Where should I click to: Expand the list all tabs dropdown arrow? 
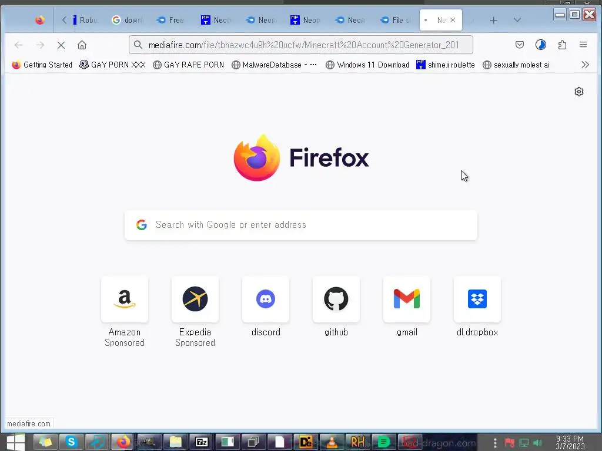click(517, 20)
